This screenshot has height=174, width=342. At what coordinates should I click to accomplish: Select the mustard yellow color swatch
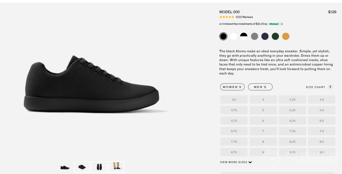[x=286, y=36]
